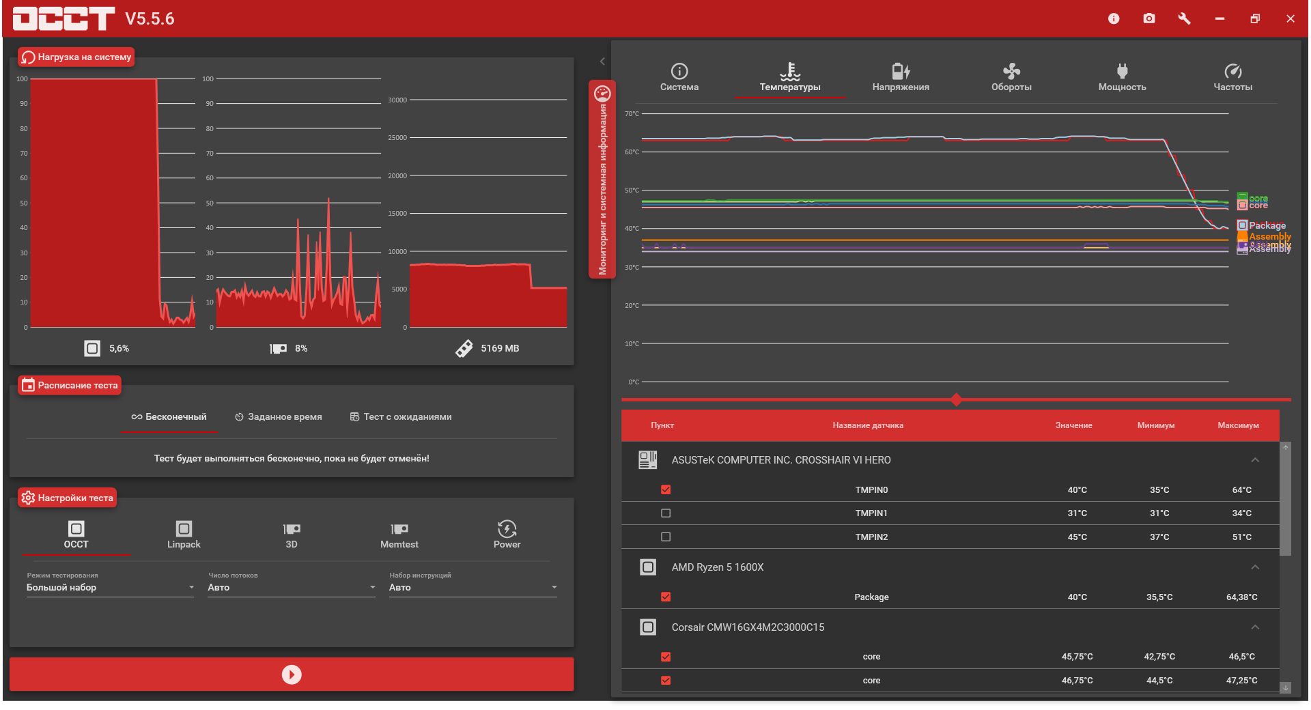Click the Package legend swatch

[x=1243, y=225]
